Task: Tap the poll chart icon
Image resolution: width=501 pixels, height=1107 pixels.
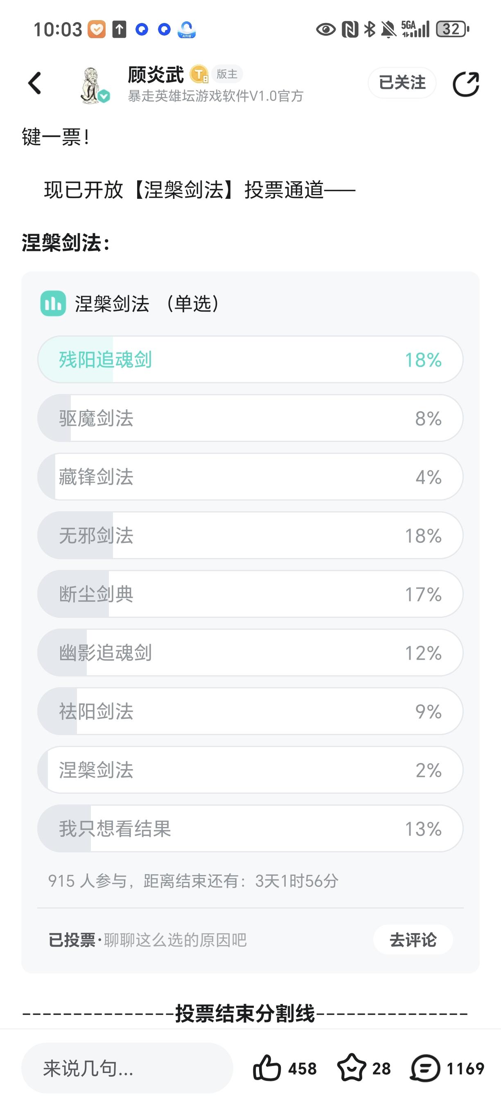Action: [53, 303]
